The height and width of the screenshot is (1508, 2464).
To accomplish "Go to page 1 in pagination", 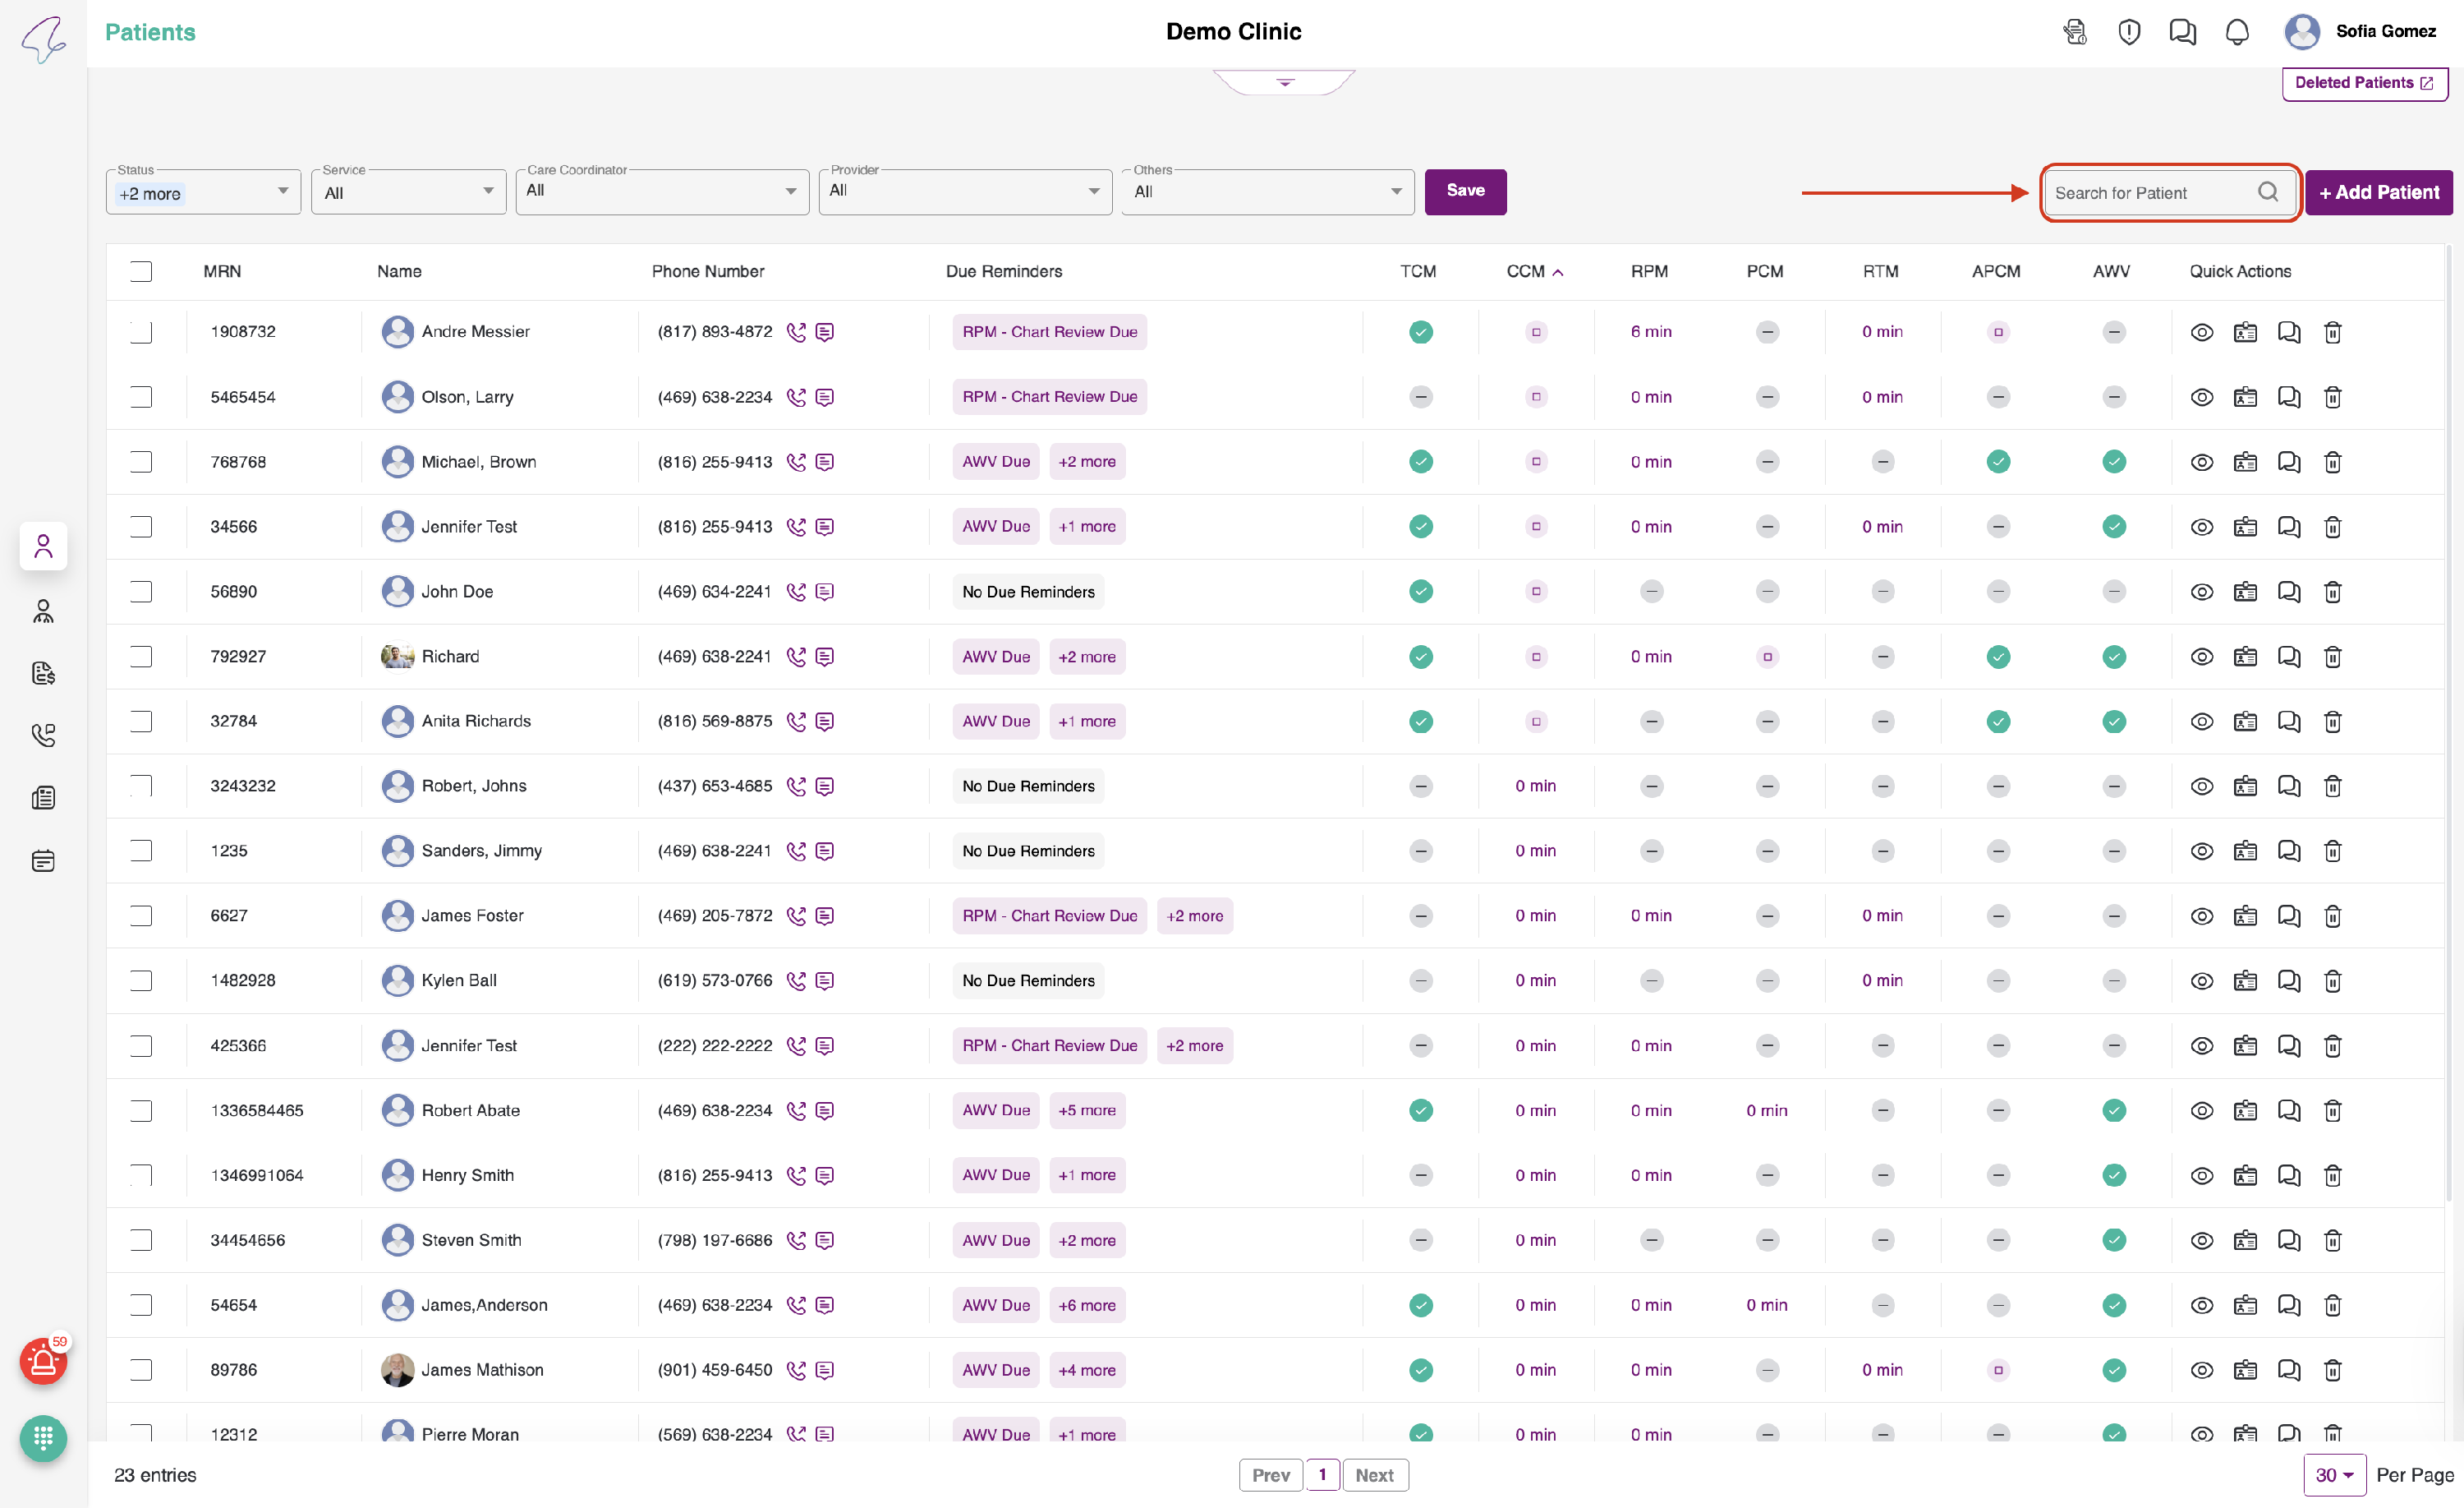I will coord(1322,1475).
